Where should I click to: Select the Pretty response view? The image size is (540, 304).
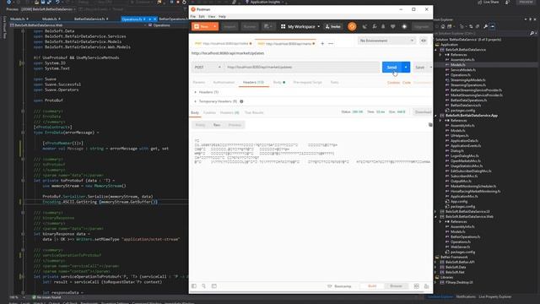pos(201,125)
